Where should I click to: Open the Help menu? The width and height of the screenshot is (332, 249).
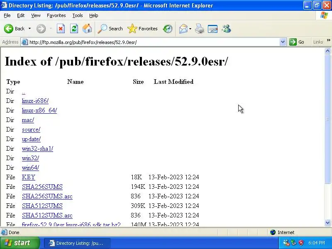[x=93, y=15]
